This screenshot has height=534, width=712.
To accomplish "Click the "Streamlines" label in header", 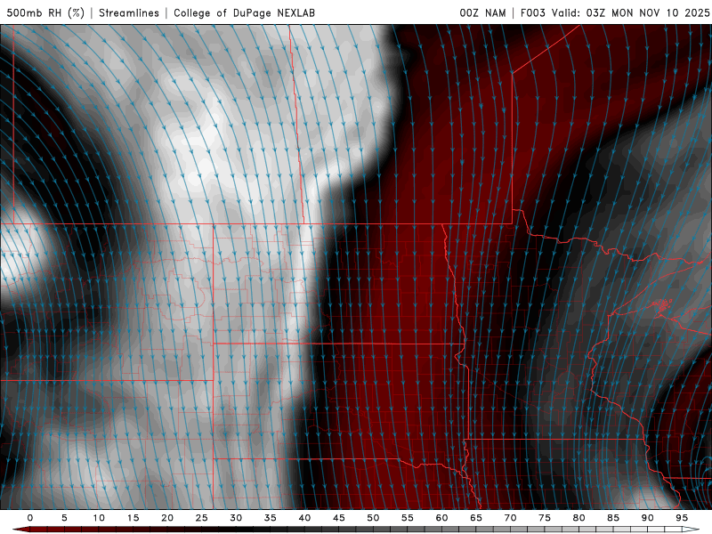I will click(129, 12).
